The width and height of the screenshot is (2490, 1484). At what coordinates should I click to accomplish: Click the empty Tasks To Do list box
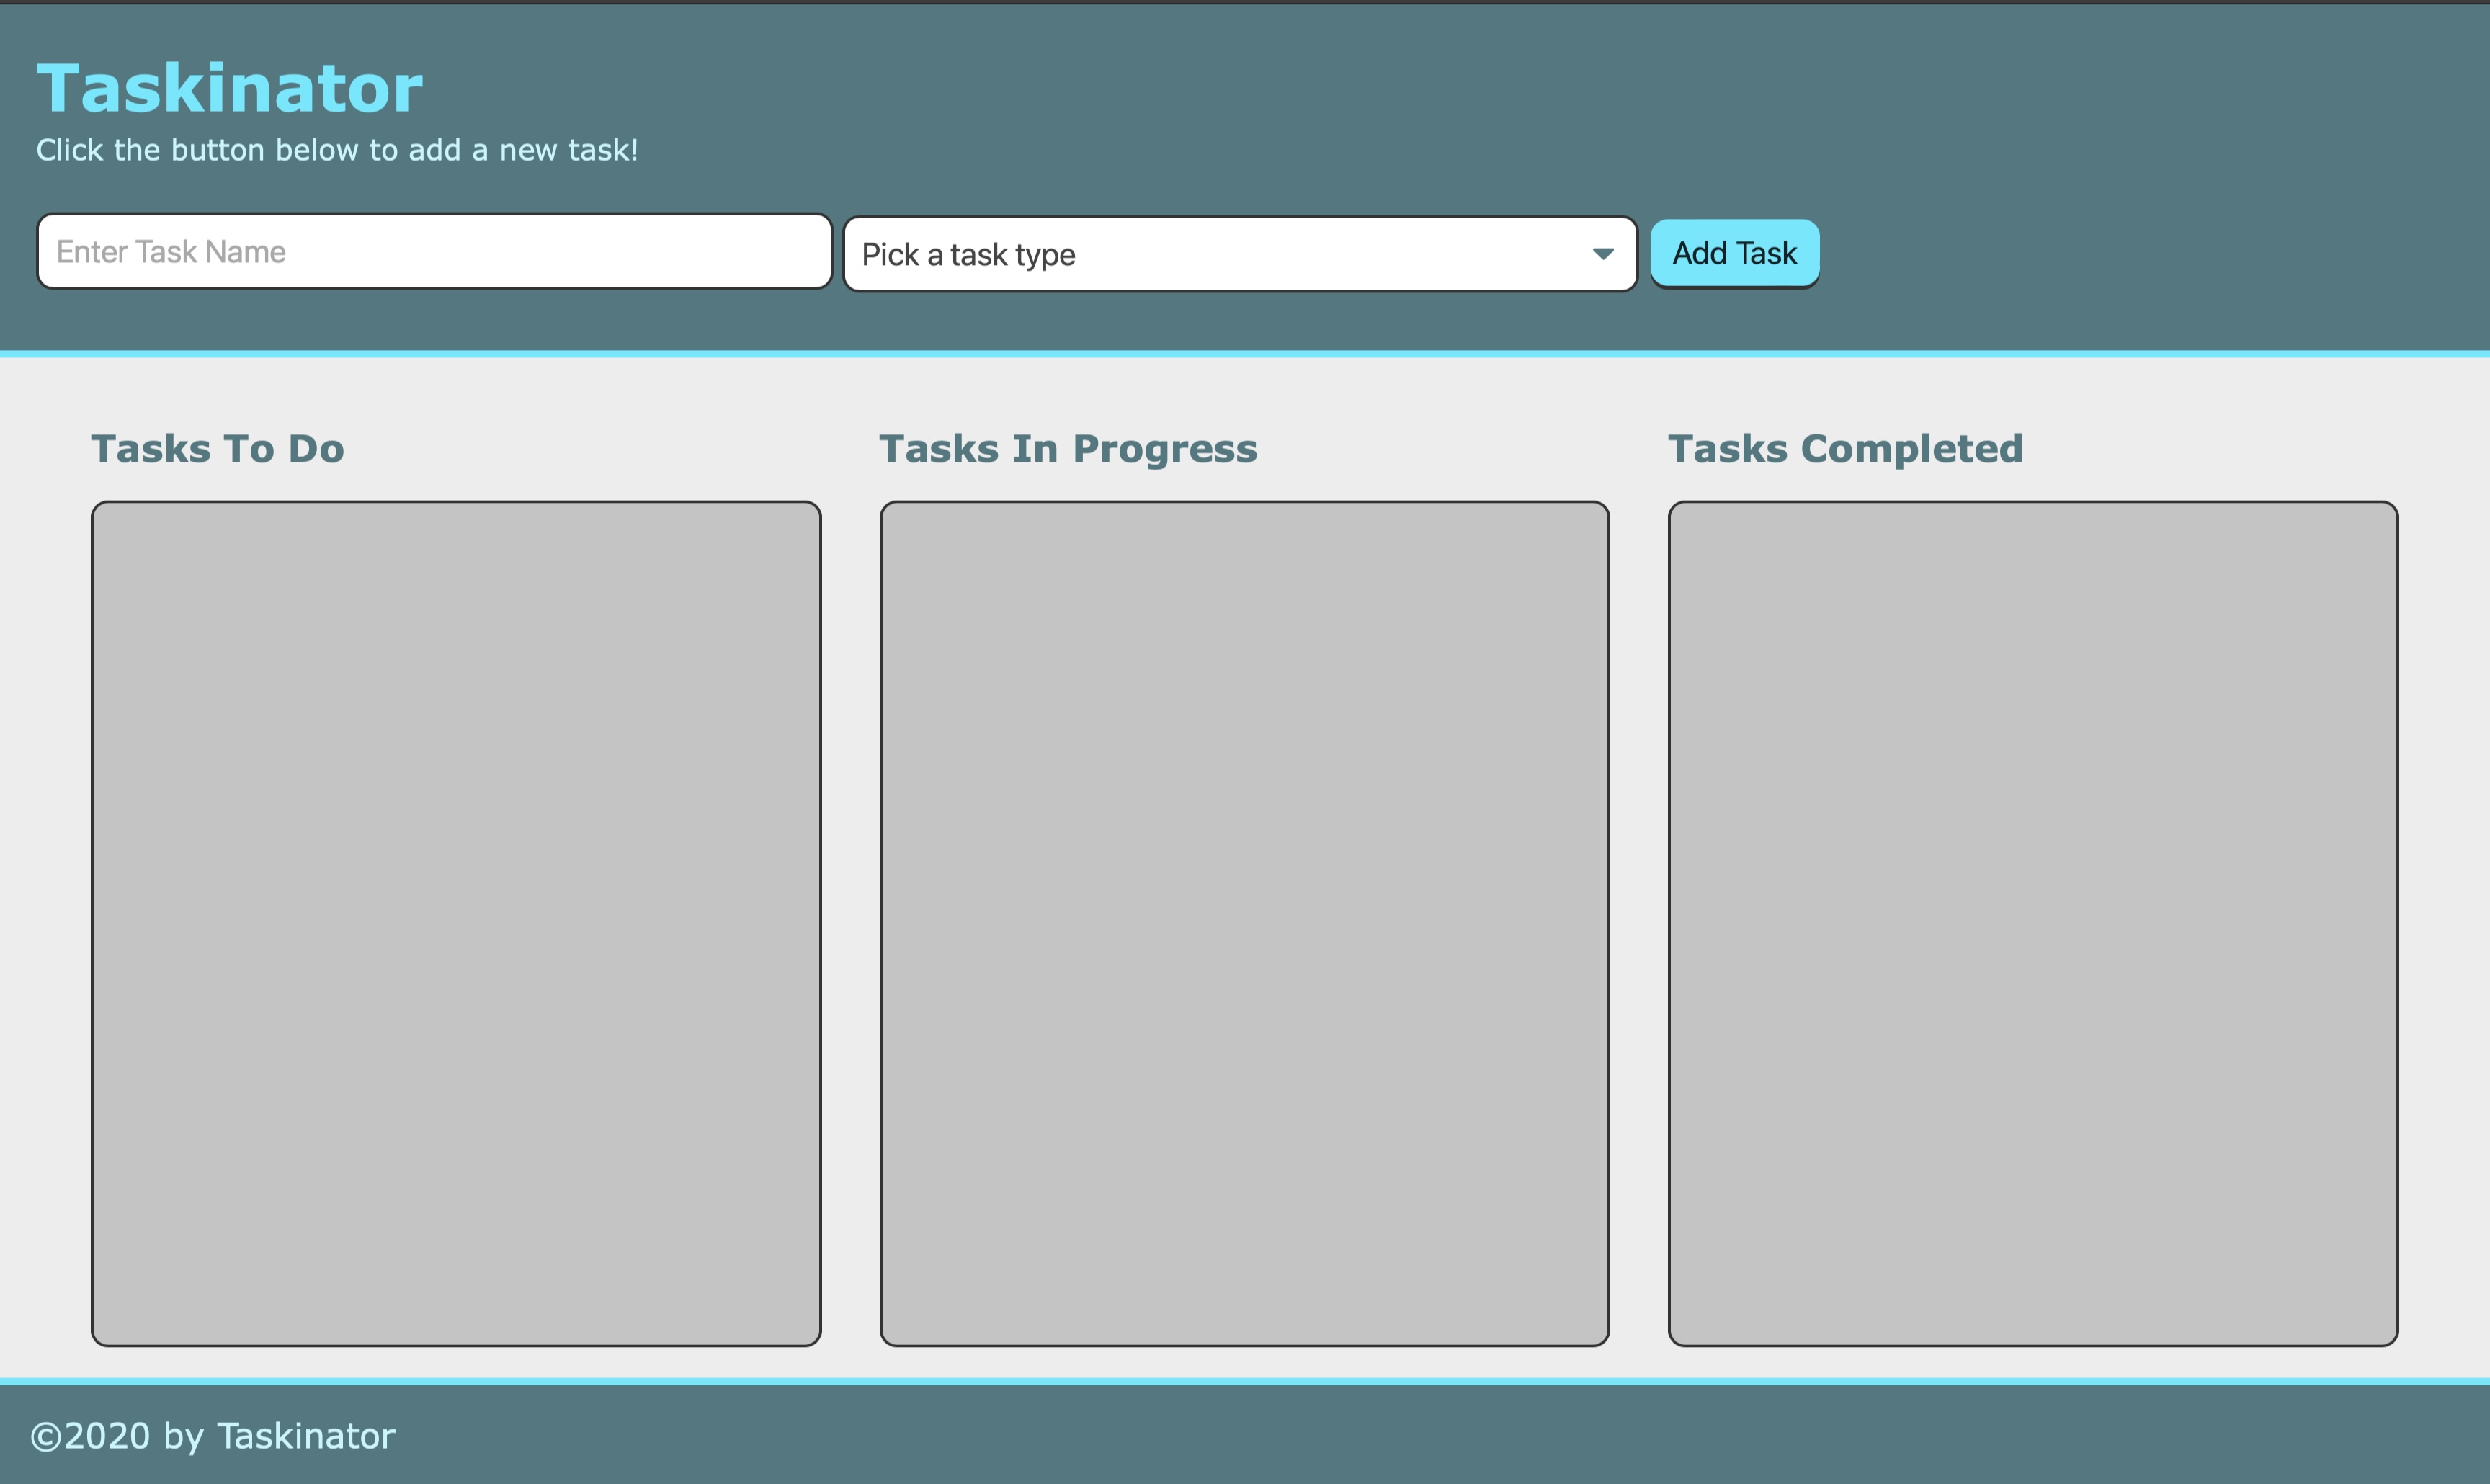(456, 923)
